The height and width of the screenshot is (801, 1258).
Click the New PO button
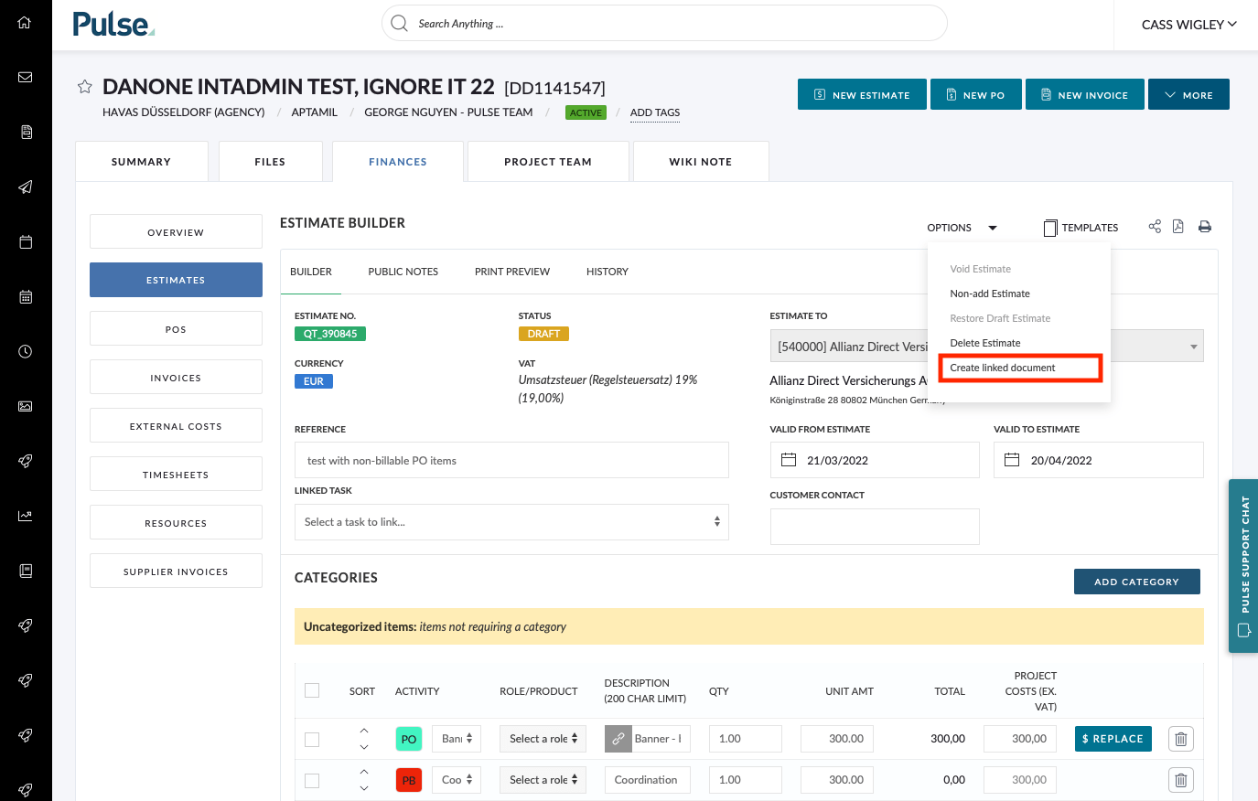pos(976,94)
